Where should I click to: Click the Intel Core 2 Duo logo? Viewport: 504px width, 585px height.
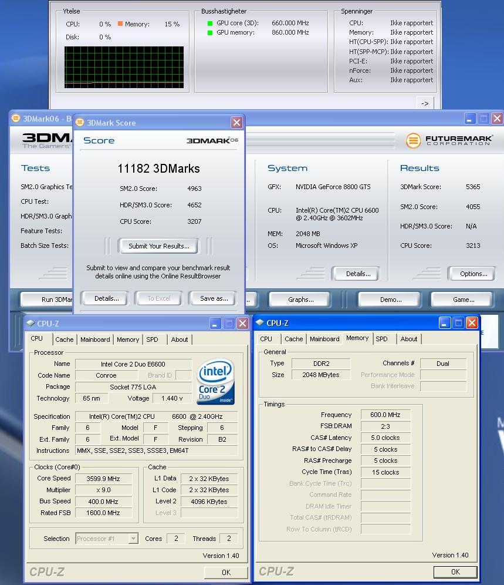[216, 381]
